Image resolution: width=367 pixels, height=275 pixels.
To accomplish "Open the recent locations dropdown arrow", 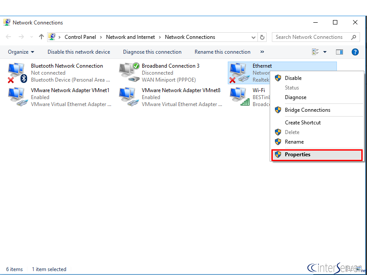I will (x=31, y=37).
